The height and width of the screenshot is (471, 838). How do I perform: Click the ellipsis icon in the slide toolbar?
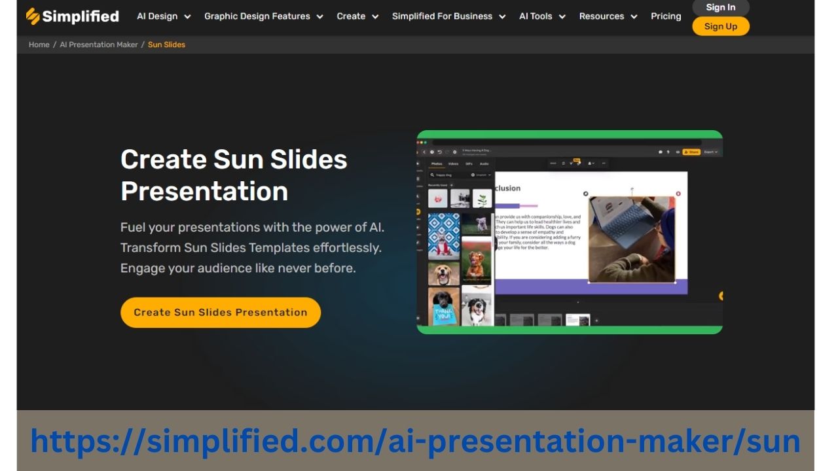(602, 163)
